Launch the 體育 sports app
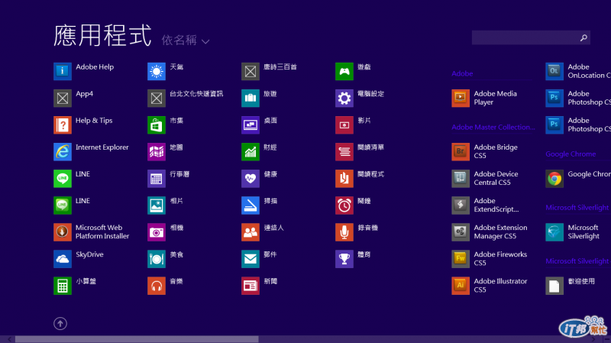 pos(353,259)
